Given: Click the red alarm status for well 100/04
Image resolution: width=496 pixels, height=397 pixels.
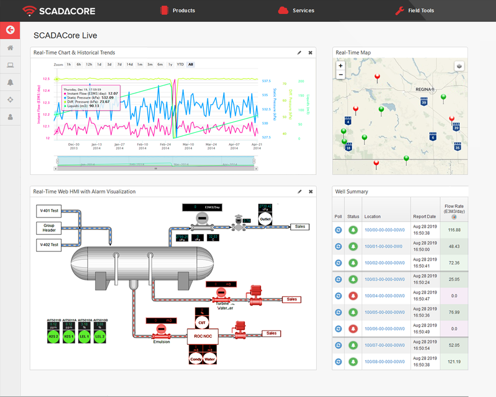Looking at the screenshot, I should (353, 296).
